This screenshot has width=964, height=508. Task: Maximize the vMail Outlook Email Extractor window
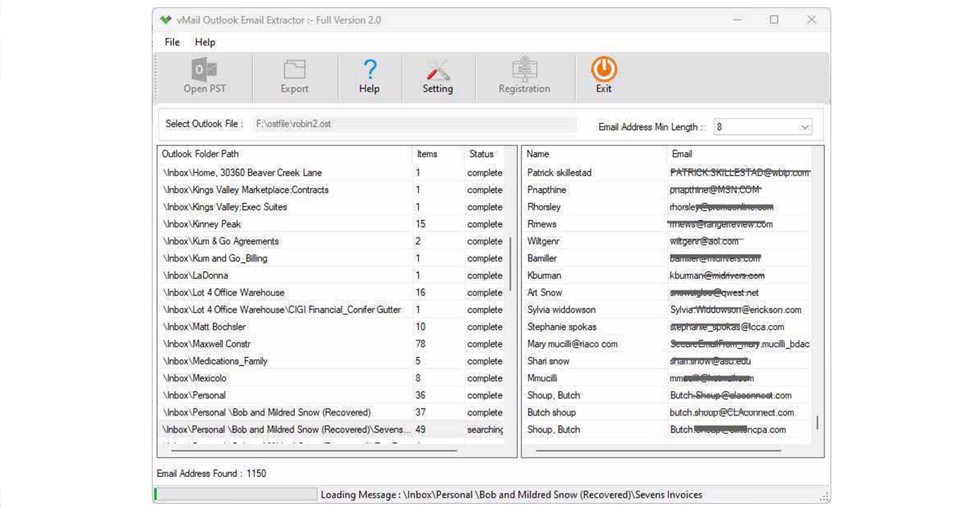click(774, 20)
